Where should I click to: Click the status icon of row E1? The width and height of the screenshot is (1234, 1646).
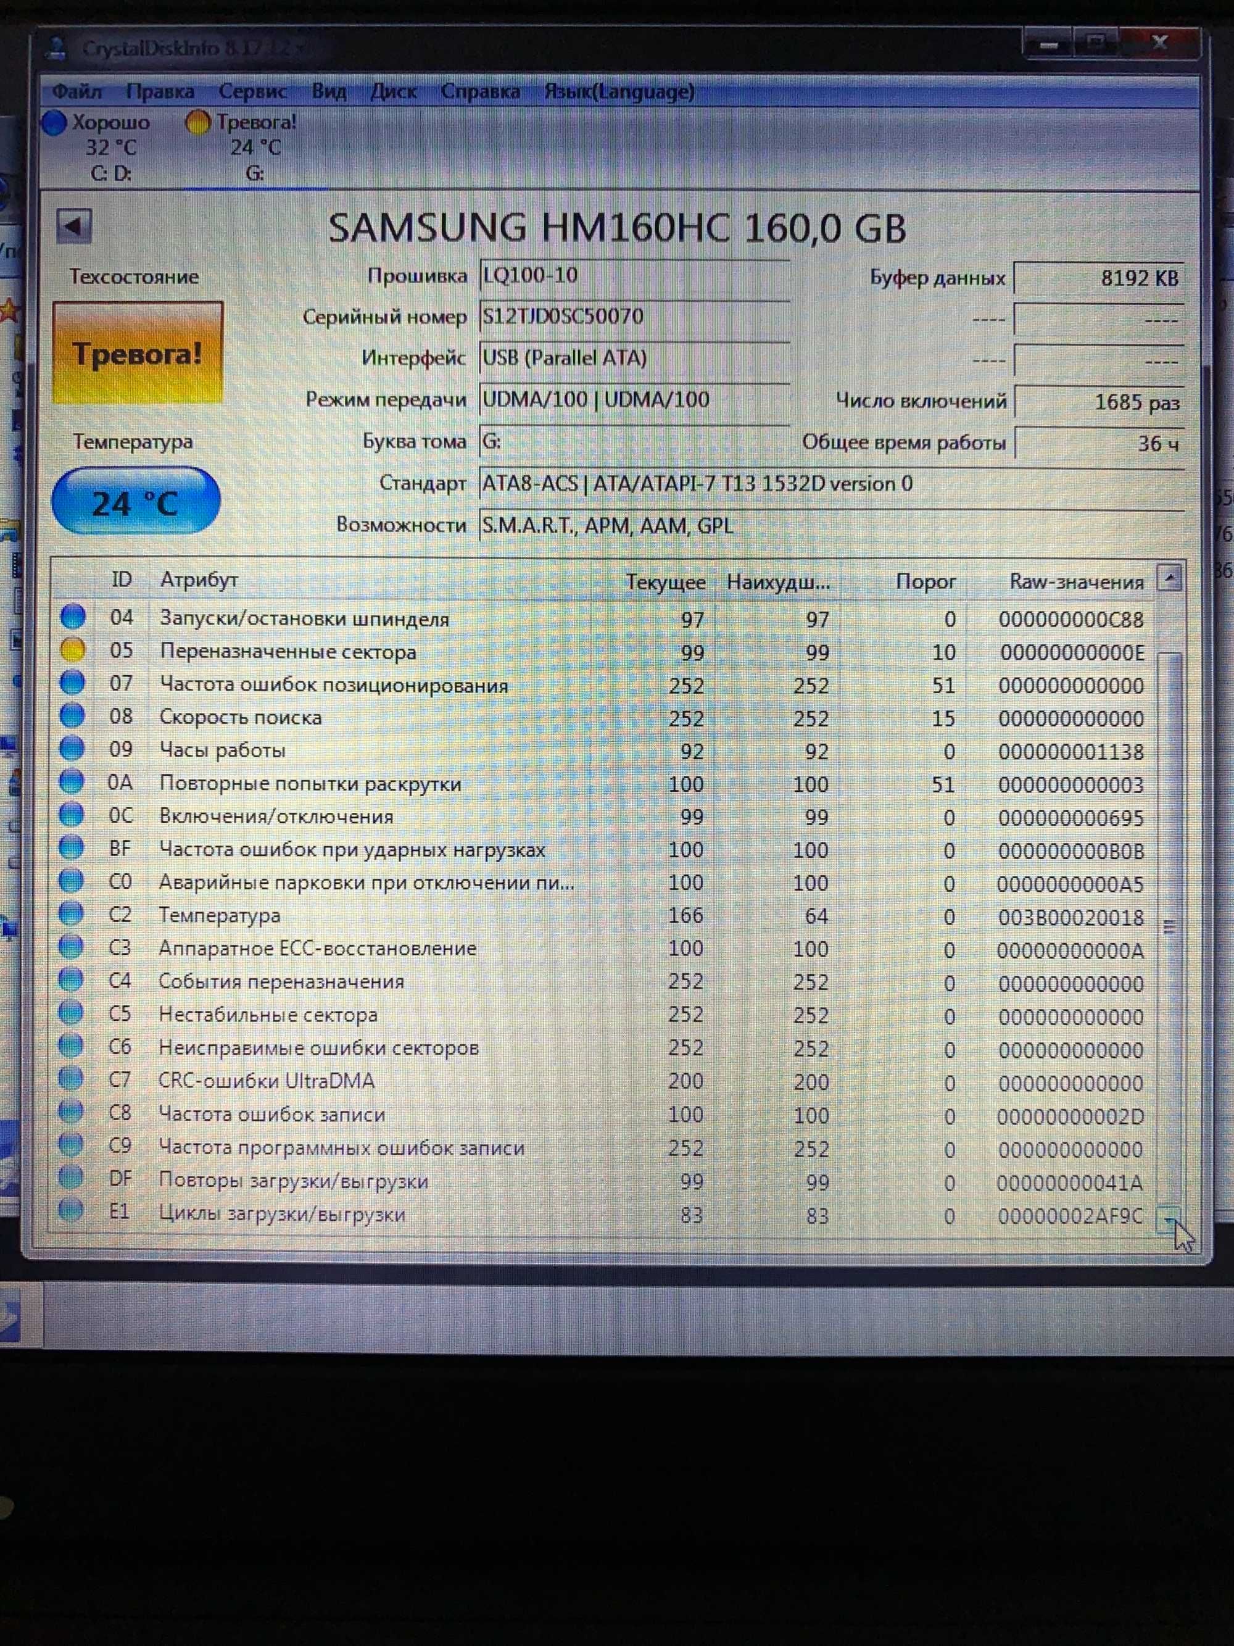[71, 1210]
